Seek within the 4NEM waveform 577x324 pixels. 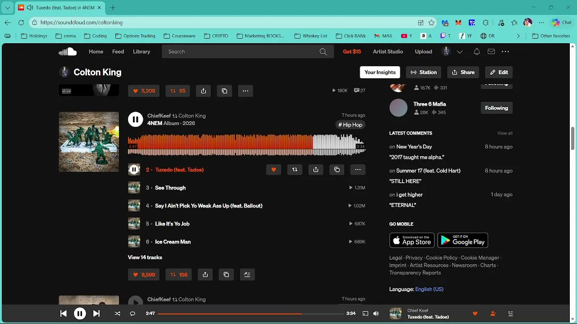pos(247,144)
